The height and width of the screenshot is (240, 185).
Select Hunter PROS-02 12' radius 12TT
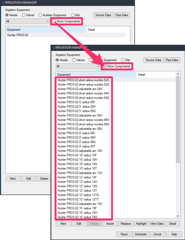(x=78, y=199)
